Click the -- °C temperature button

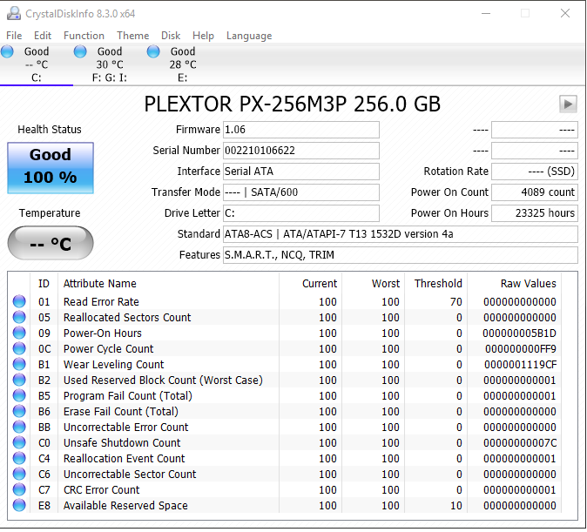[x=51, y=243]
